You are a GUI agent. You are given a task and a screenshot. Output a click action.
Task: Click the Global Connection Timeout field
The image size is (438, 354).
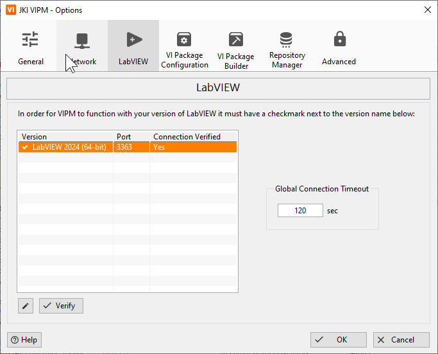pyautogui.click(x=300, y=211)
